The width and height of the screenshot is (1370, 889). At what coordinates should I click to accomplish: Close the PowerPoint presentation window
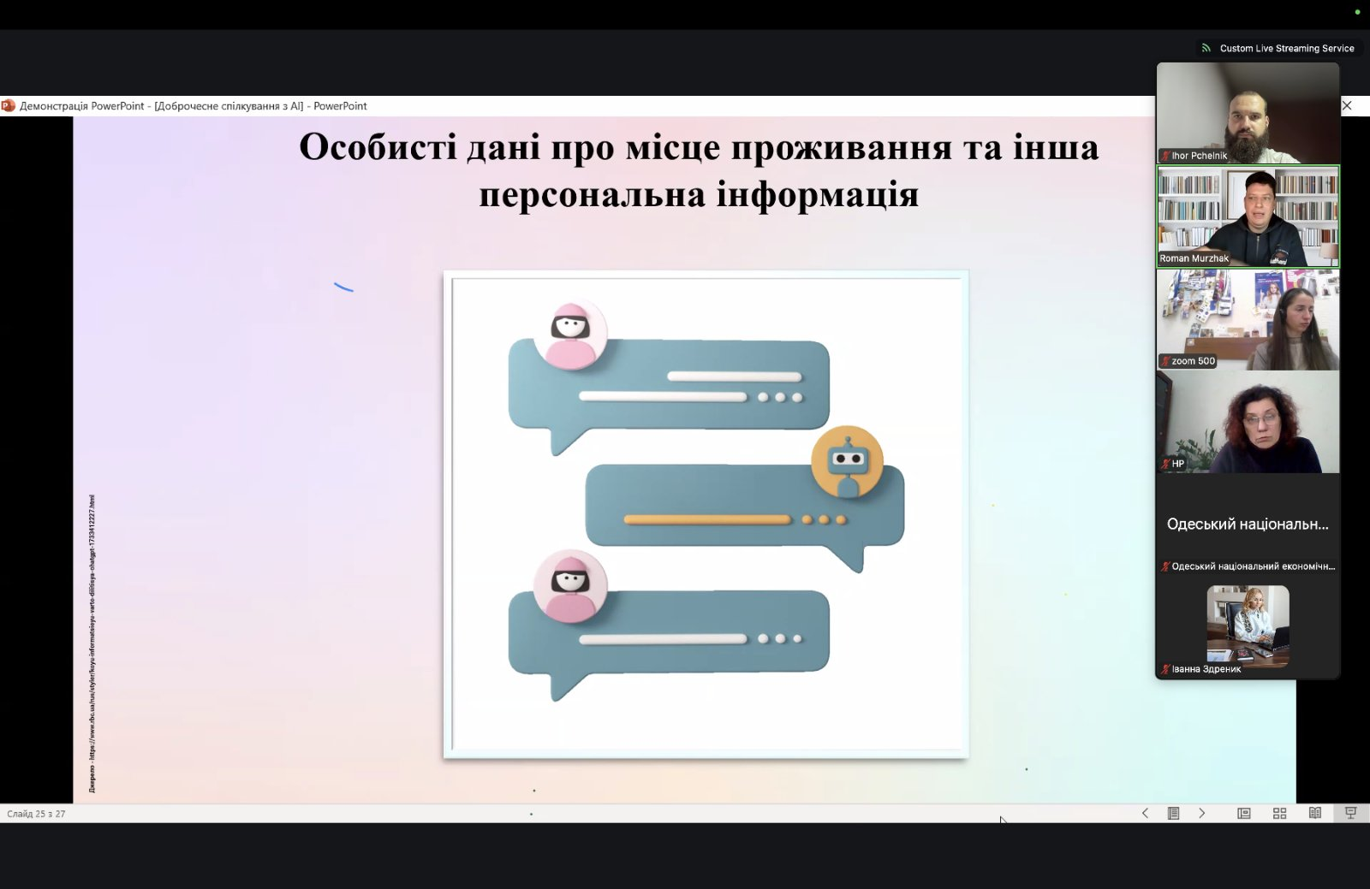1347,105
